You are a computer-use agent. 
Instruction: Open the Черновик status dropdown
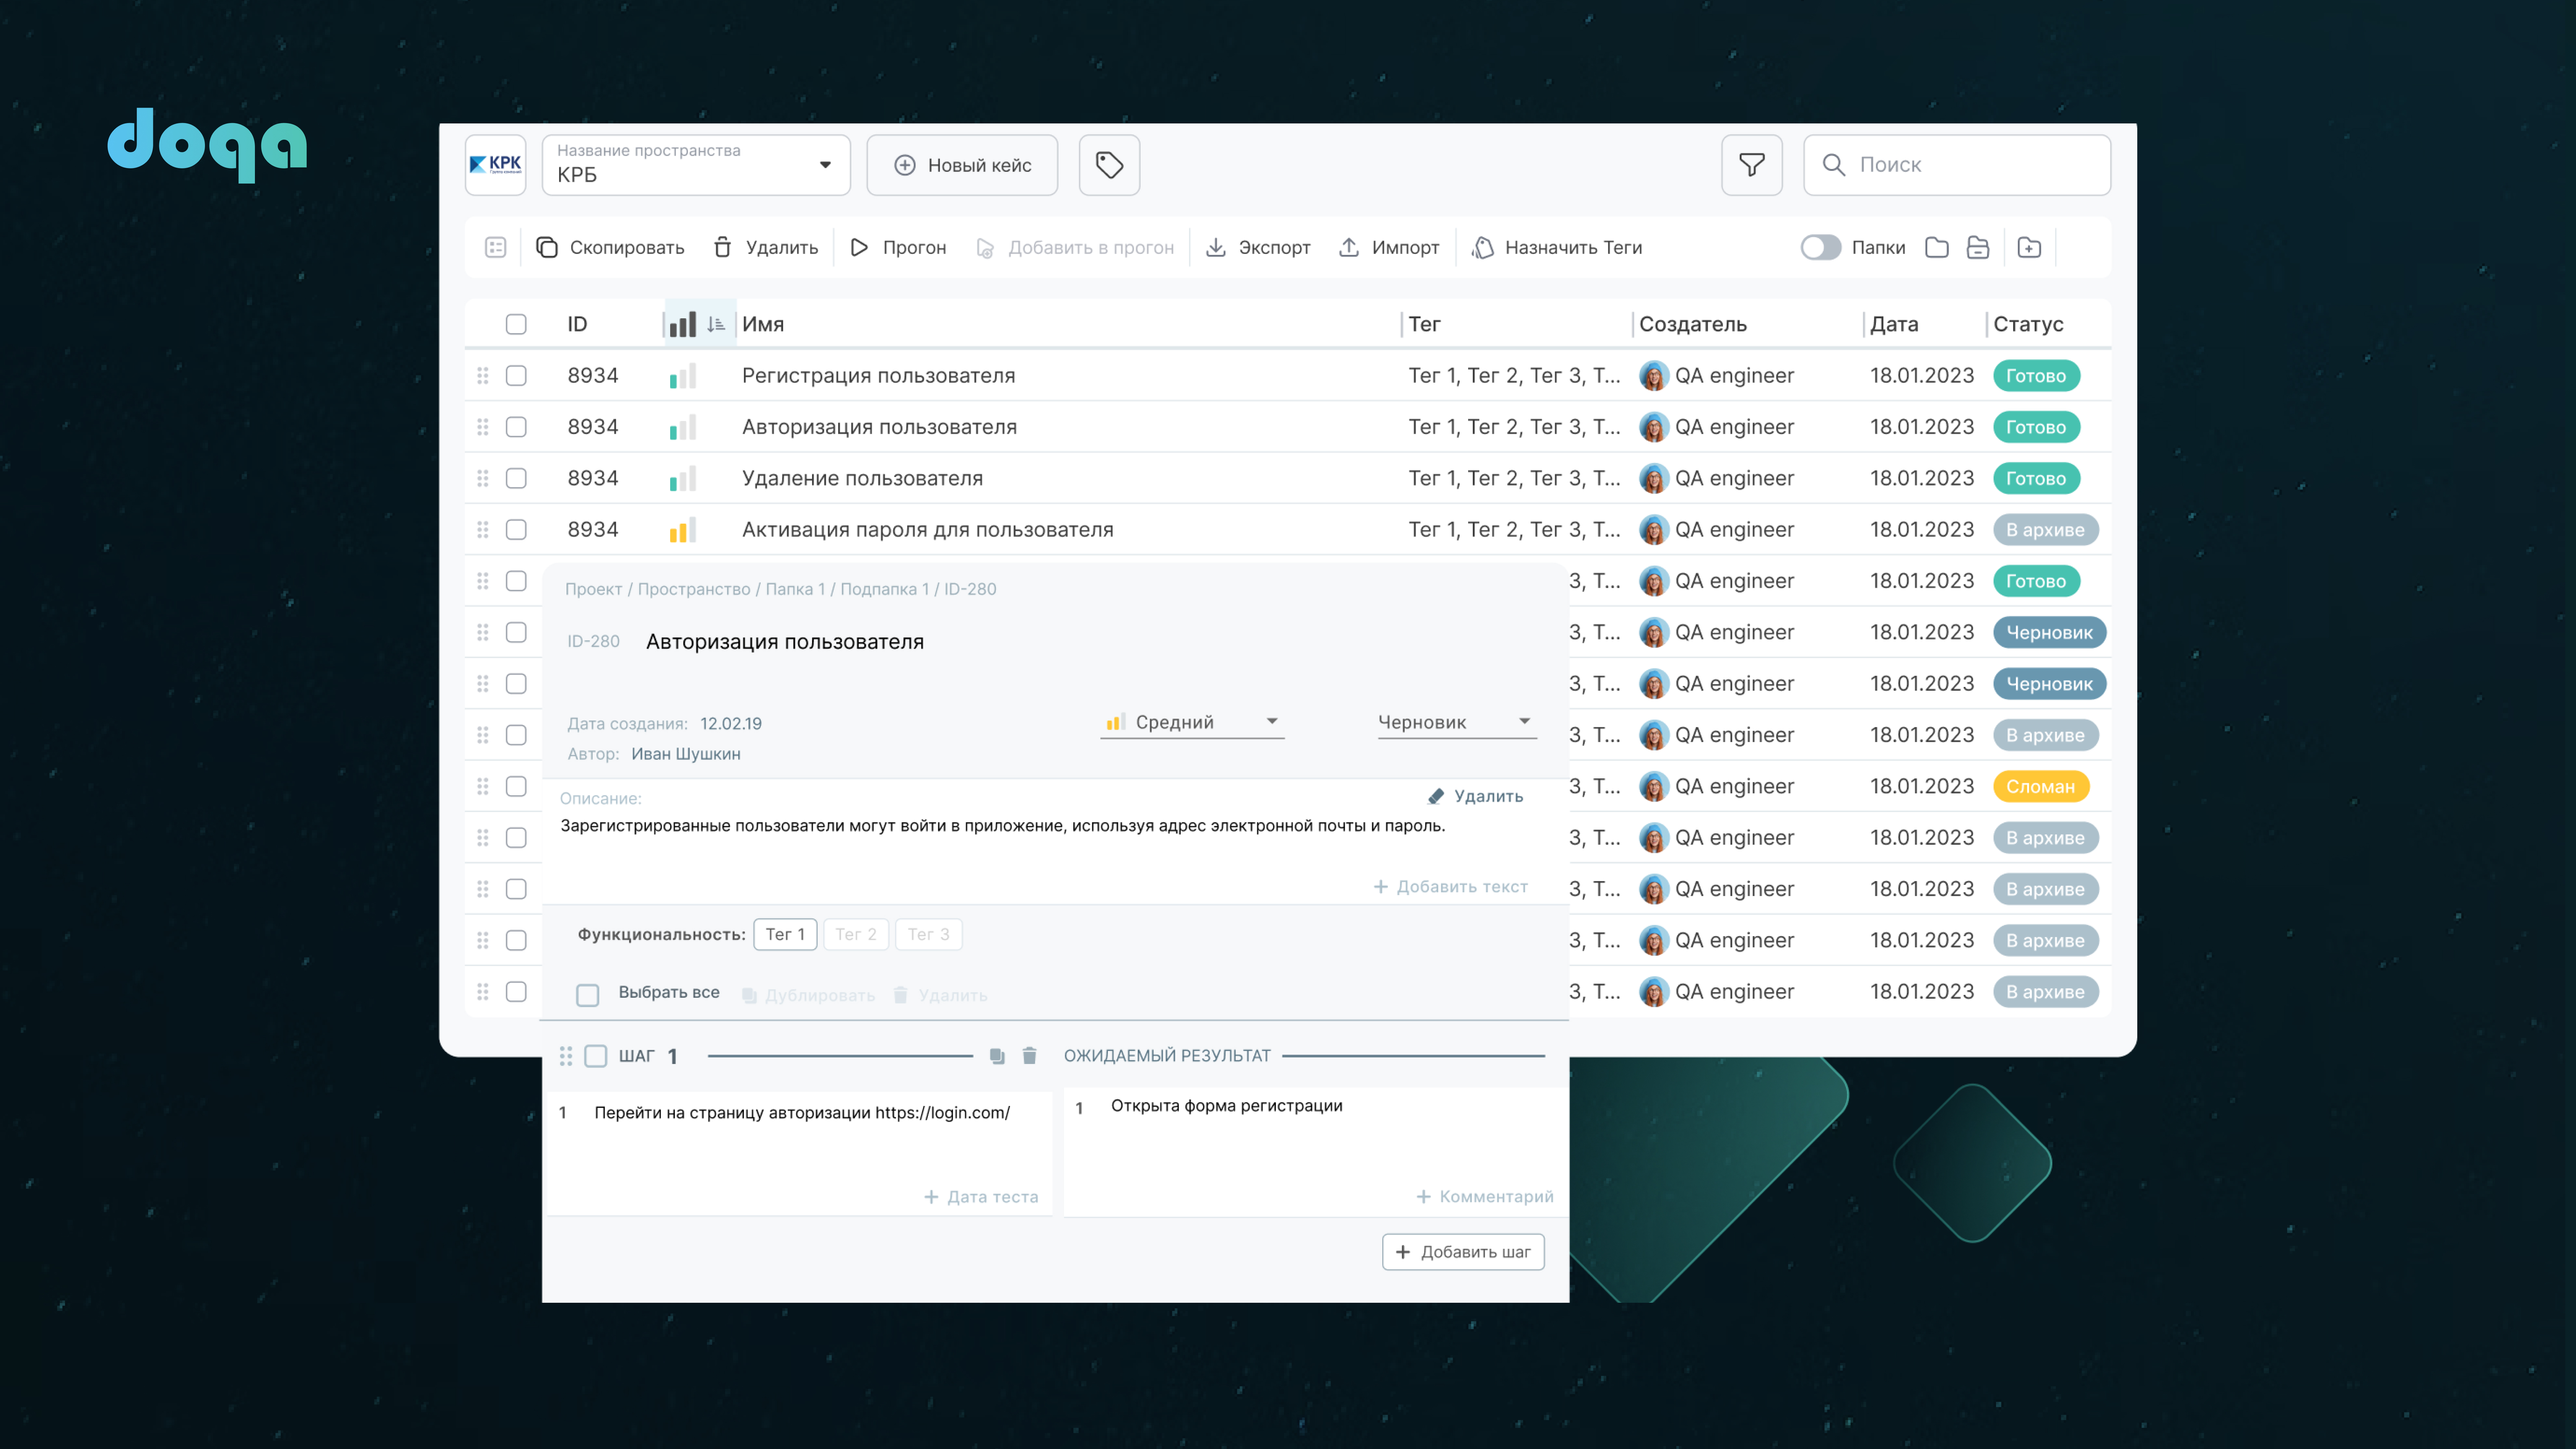pos(1455,722)
